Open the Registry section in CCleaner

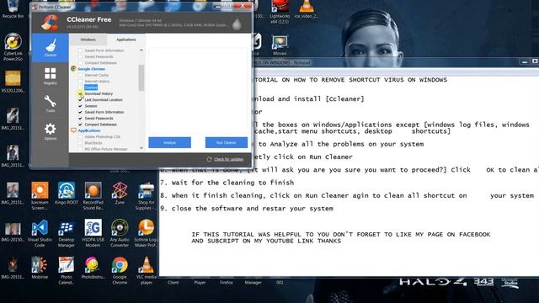click(x=51, y=76)
